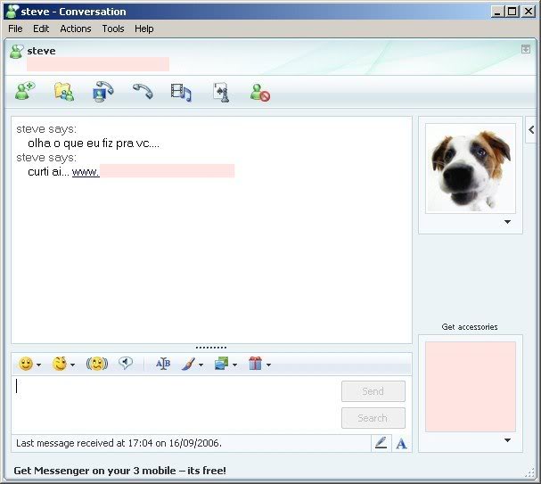Switch to text typing mode A
Viewport: 541px width, 484px height.
[x=401, y=444]
